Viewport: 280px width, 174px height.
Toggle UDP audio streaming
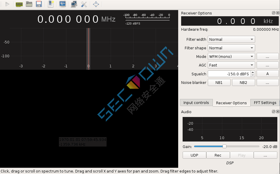pos(194,155)
